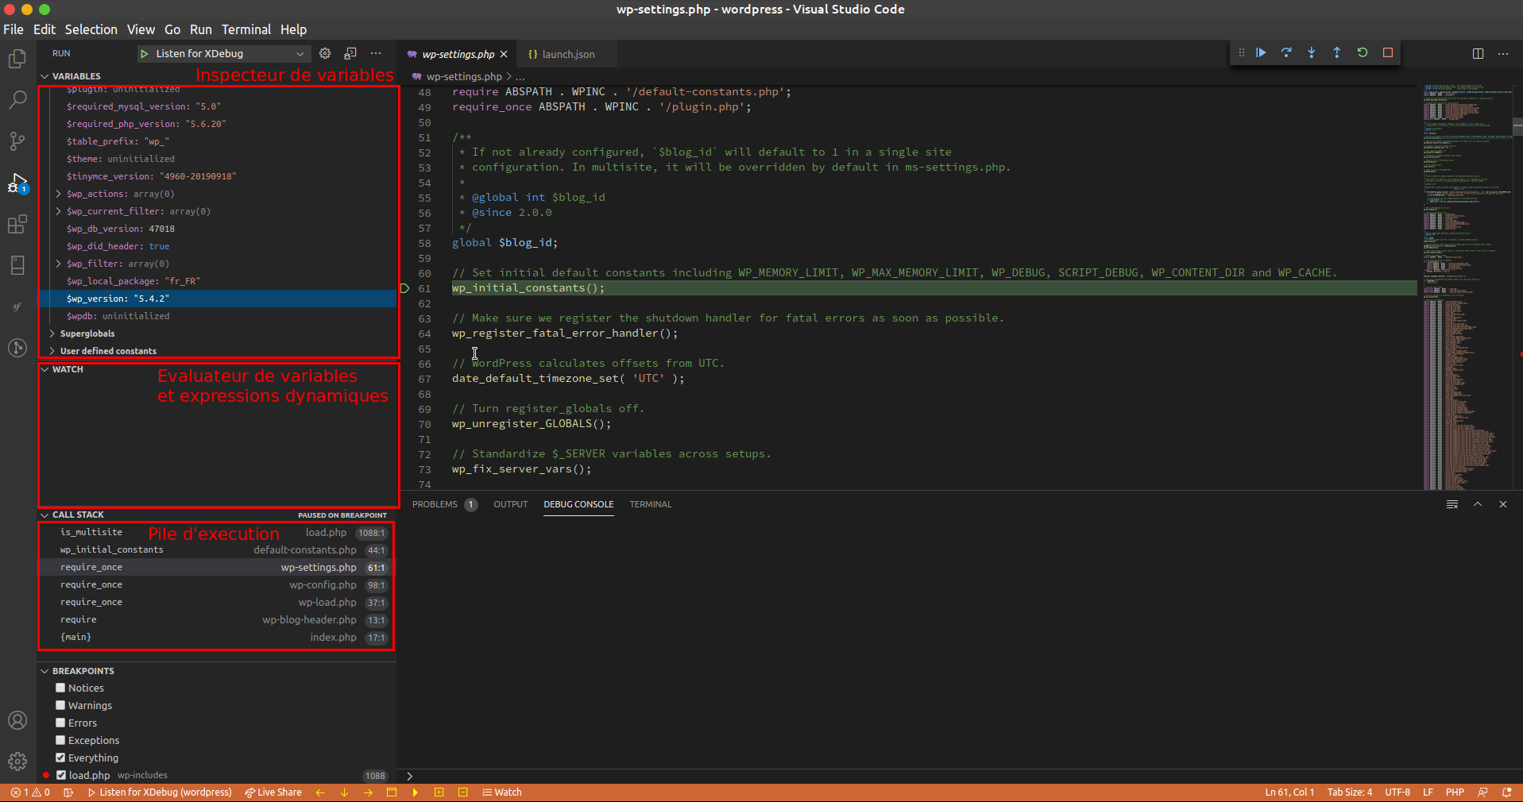Image resolution: width=1523 pixels, height=802 pixels.
Task: Expand the $wp_filter array
Action: [x=58, y=264]
